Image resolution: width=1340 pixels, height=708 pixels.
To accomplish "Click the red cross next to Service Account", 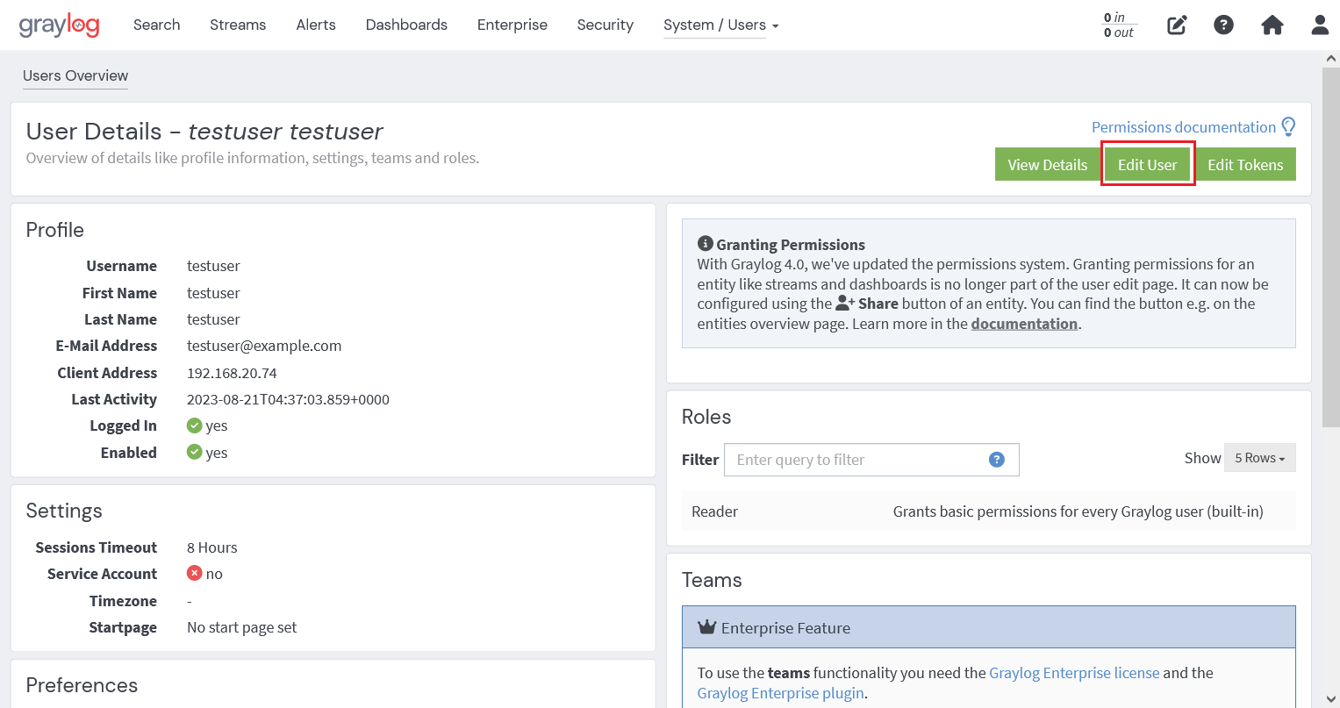I will [195, 574].
